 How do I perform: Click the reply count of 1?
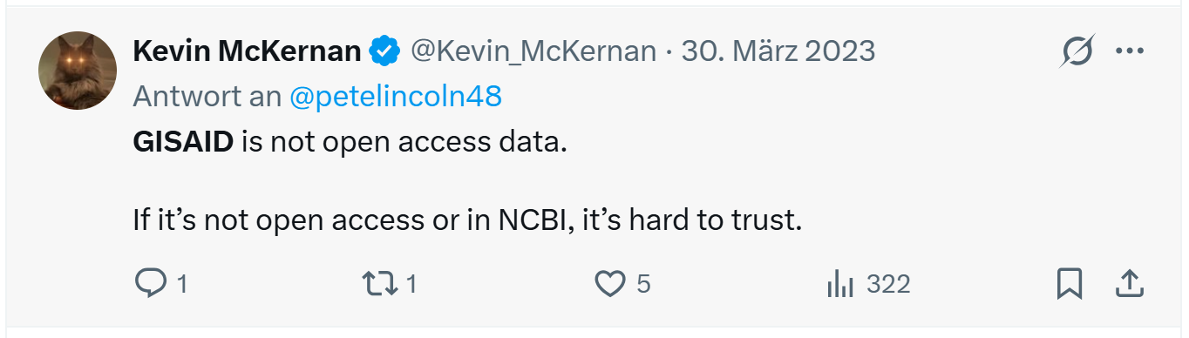(x=182, y=284)
